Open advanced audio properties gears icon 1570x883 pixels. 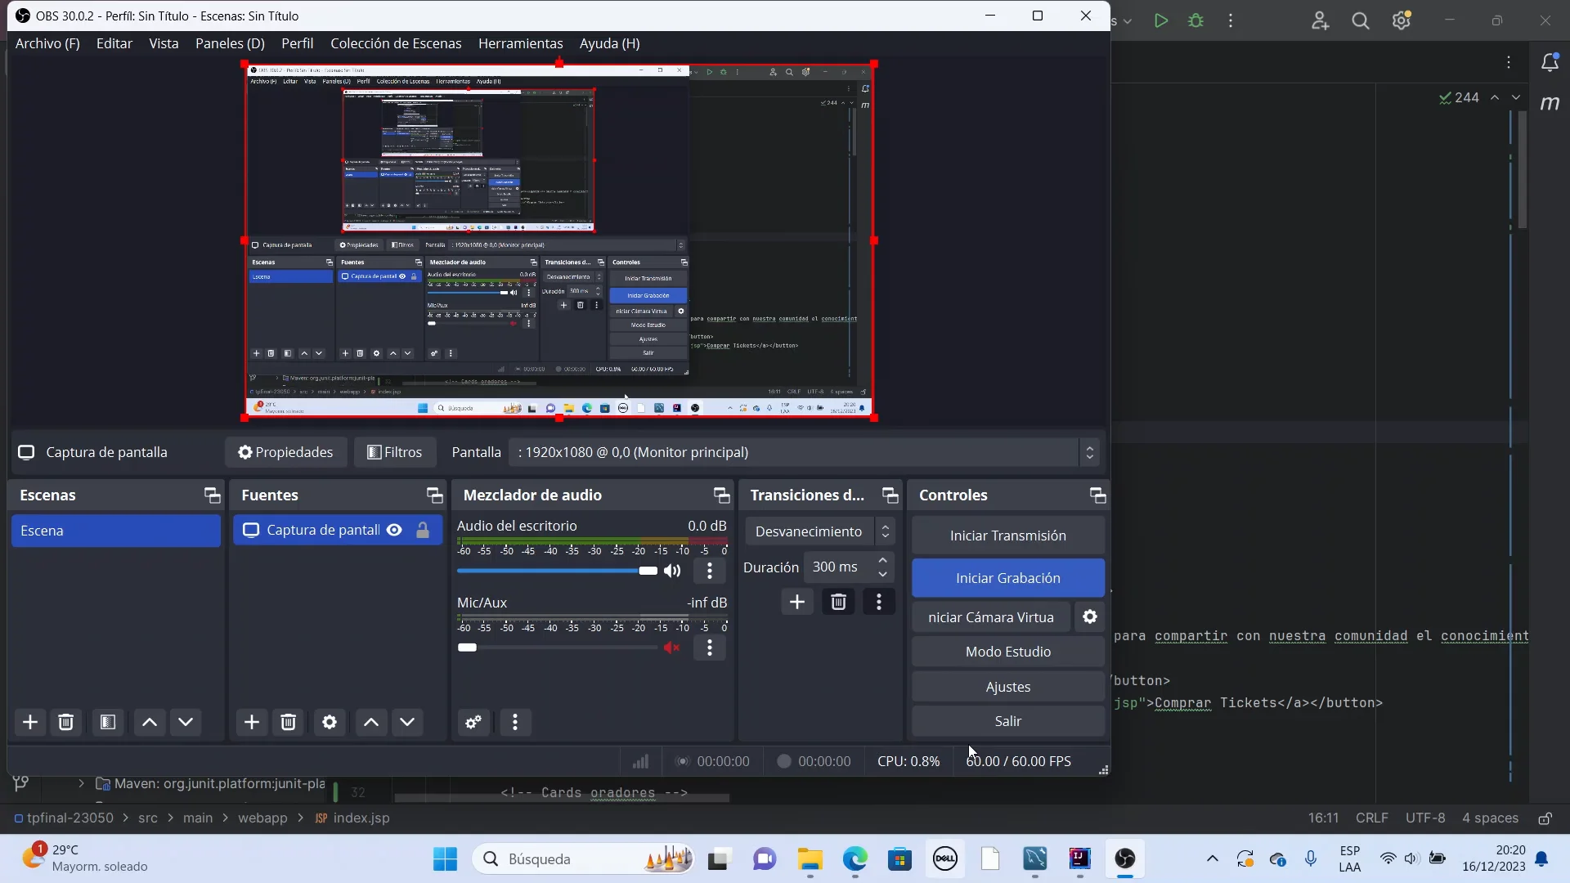point(473,722)
